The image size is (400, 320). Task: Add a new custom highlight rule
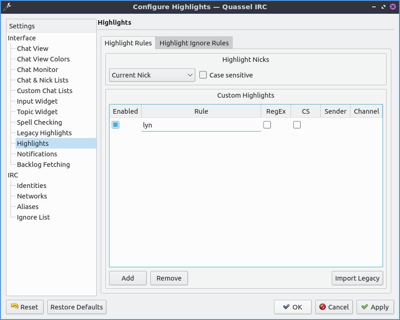128,278
